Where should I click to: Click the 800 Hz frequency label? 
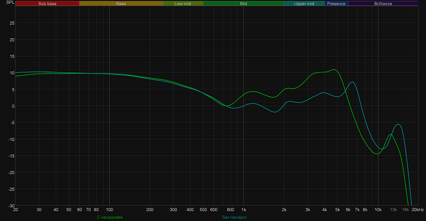click(x=230, y=210)
